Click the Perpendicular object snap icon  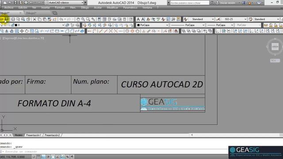(x=144, y=31)
